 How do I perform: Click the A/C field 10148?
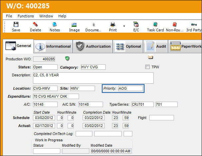(45, 104)
